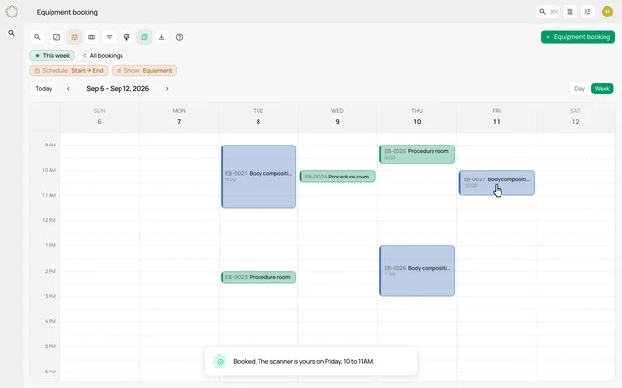The image size is (622, 388).
Task: Toggle the green highlighted copy icon
Action: click(x=145, y=37)
